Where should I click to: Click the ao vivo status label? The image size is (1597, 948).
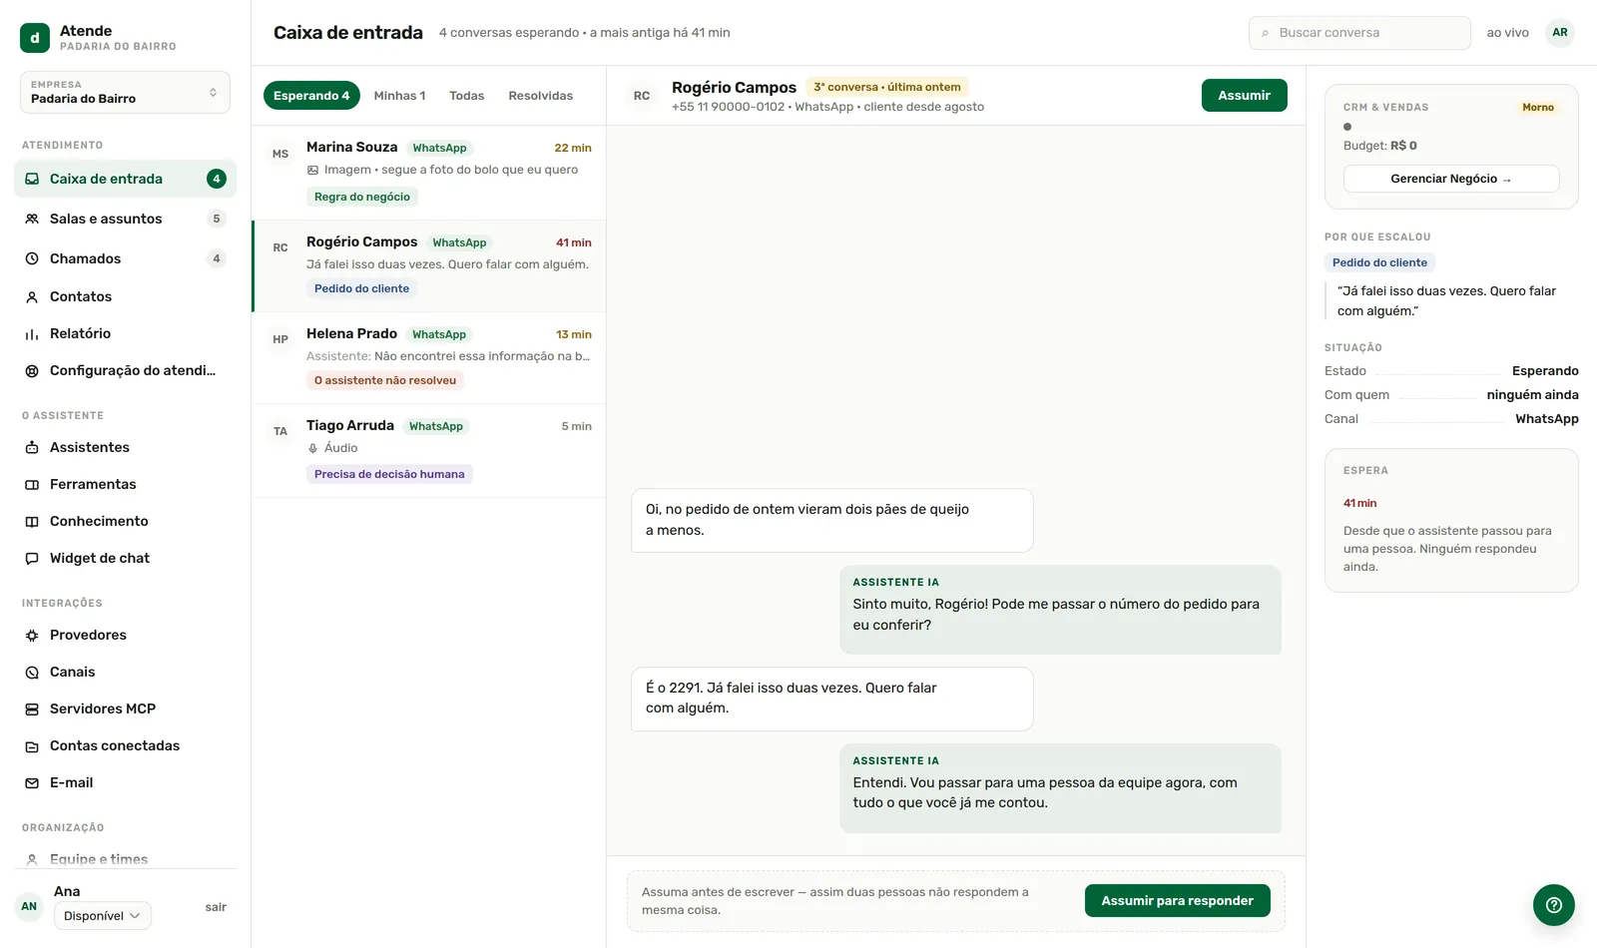click(1507, 33)
